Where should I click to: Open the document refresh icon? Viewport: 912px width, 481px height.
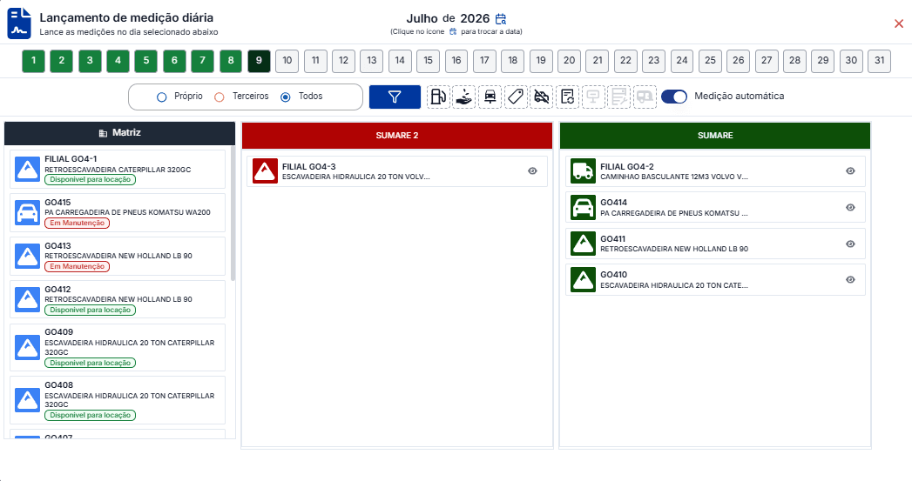(x=567, y=97)
